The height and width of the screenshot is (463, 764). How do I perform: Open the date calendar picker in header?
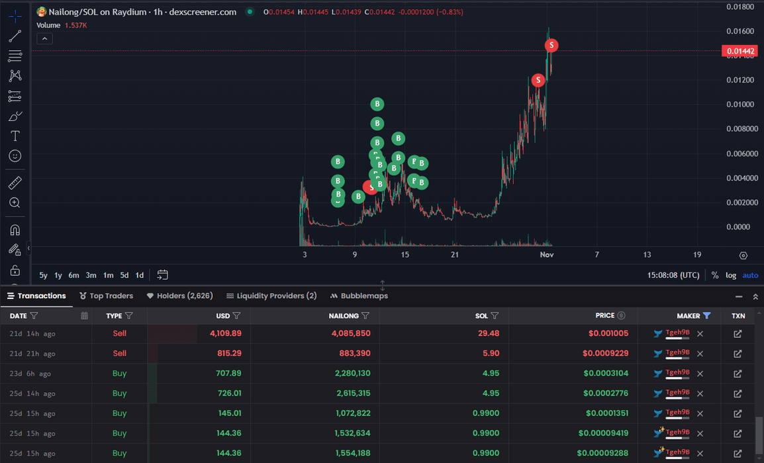pyautogui.click(x=84, y=316)
